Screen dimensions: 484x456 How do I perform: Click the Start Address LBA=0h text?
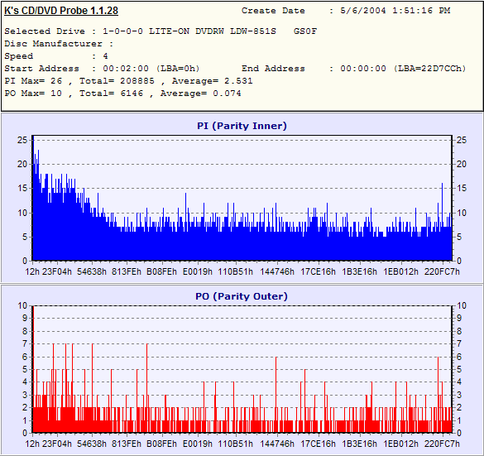(x=178, y=68)
